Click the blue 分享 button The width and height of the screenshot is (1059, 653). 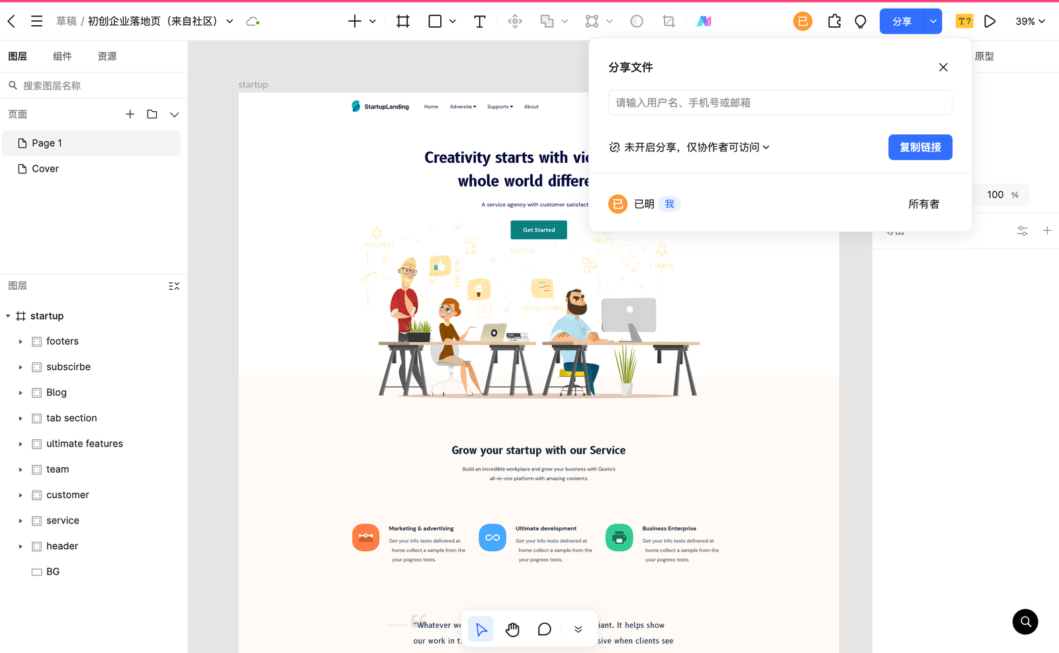click(x=901, y=21)
